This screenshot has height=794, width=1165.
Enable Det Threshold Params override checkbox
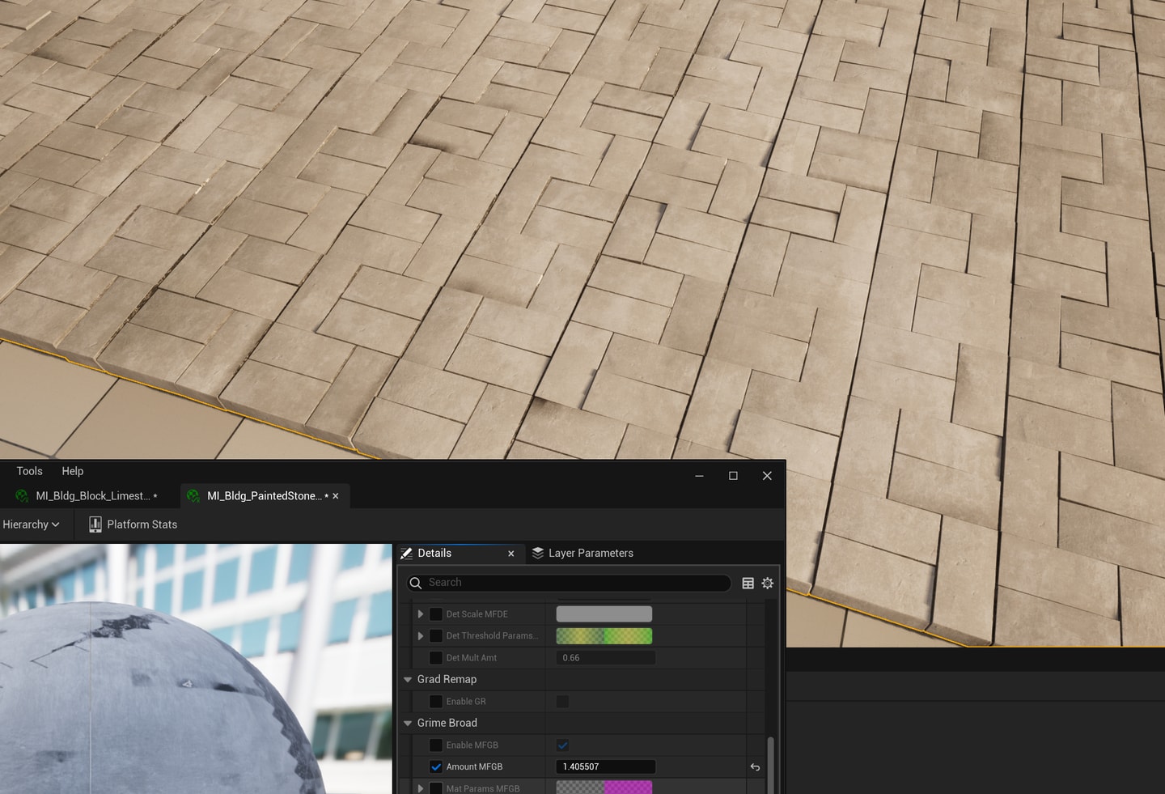436,636
